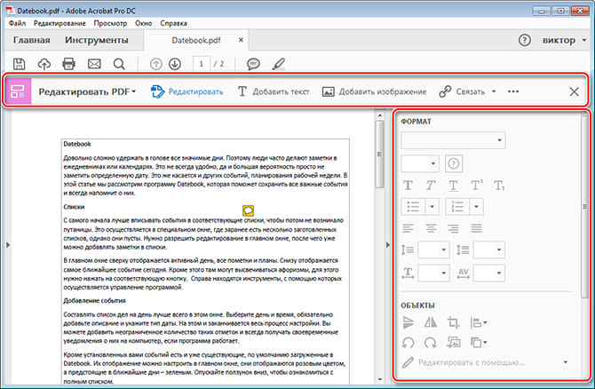The height and width of the screenshot is (389, 595).
Task: Switch to the Главная tab
Action: pos(31,40)
